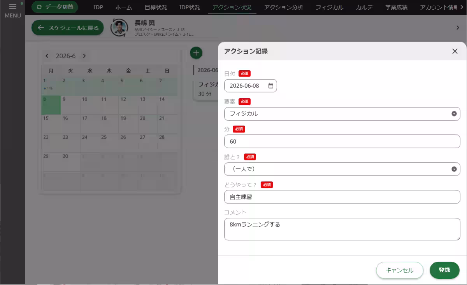The width and height of the screenshot is (467, 285).
Task: Open the カルテ tab
Action: 364,7
